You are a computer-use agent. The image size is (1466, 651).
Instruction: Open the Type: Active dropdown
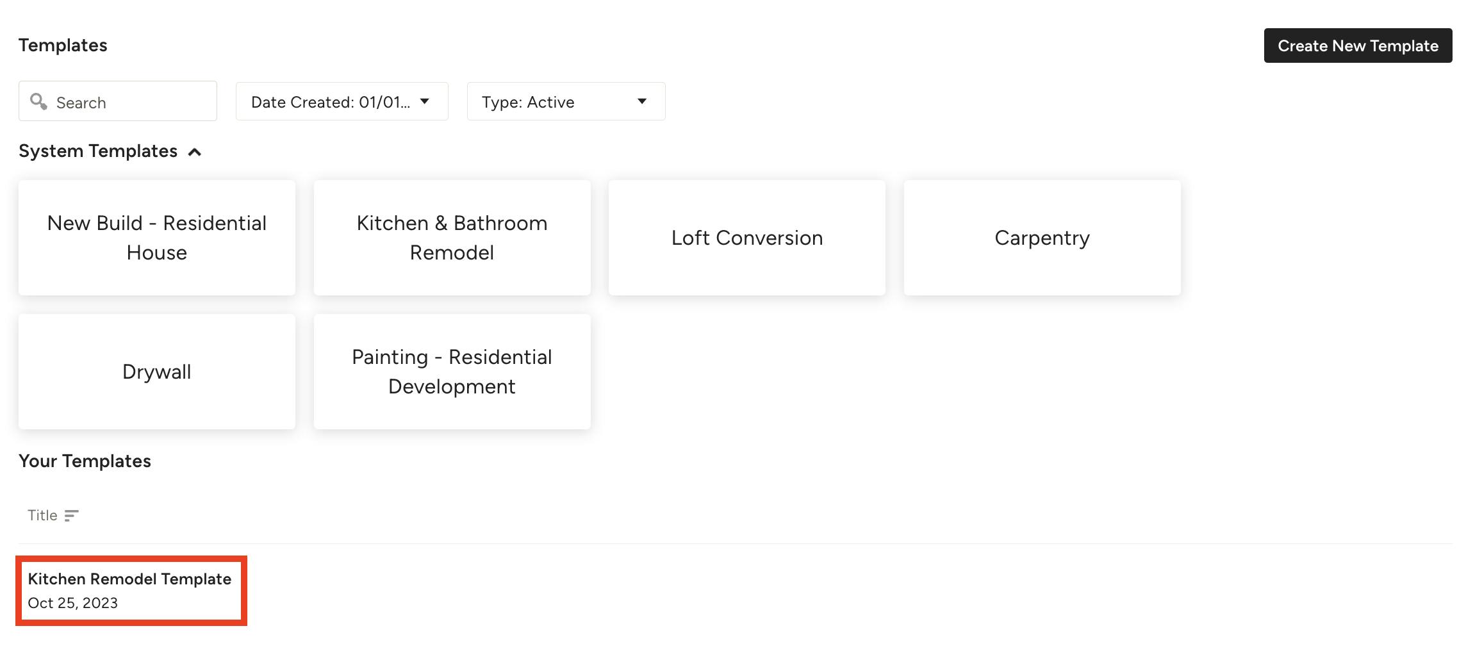[x=566, y=101]
